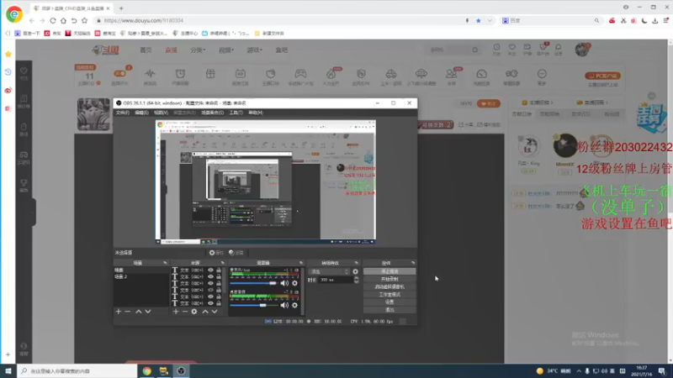Expand 主播投稿 section arrow
Image resolution: width=673 pixels, height=378 pixels.
coord(552,102)
